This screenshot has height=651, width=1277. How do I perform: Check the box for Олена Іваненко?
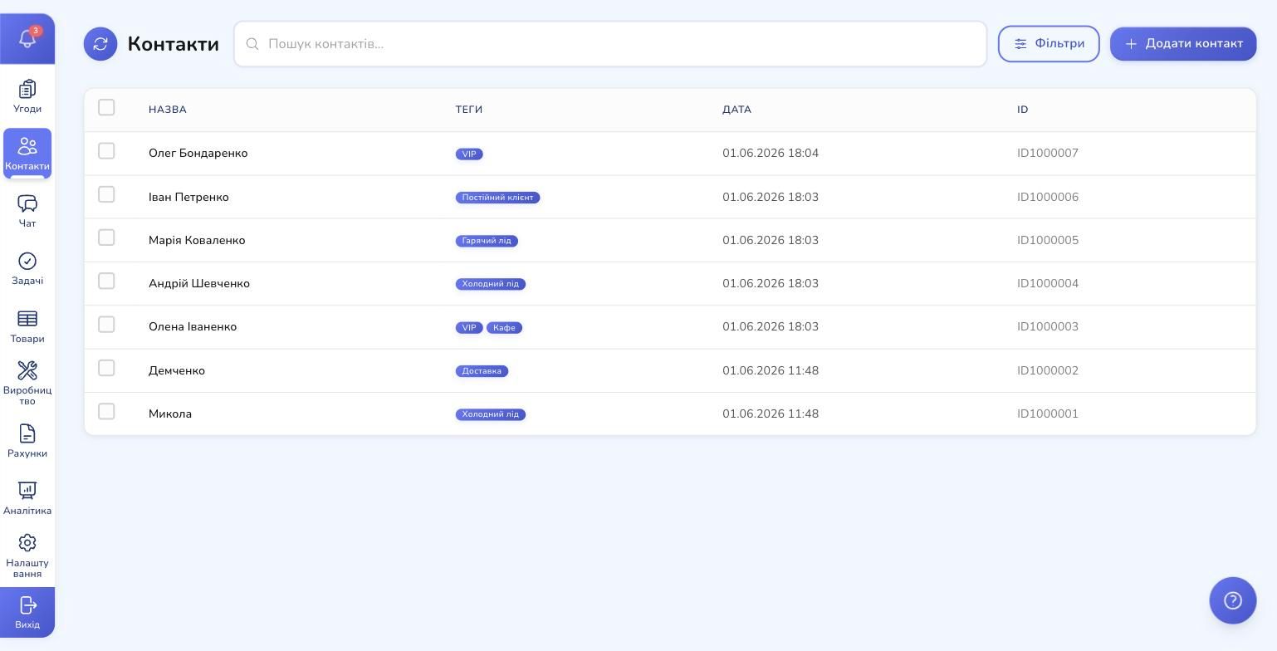pos(106,325)
